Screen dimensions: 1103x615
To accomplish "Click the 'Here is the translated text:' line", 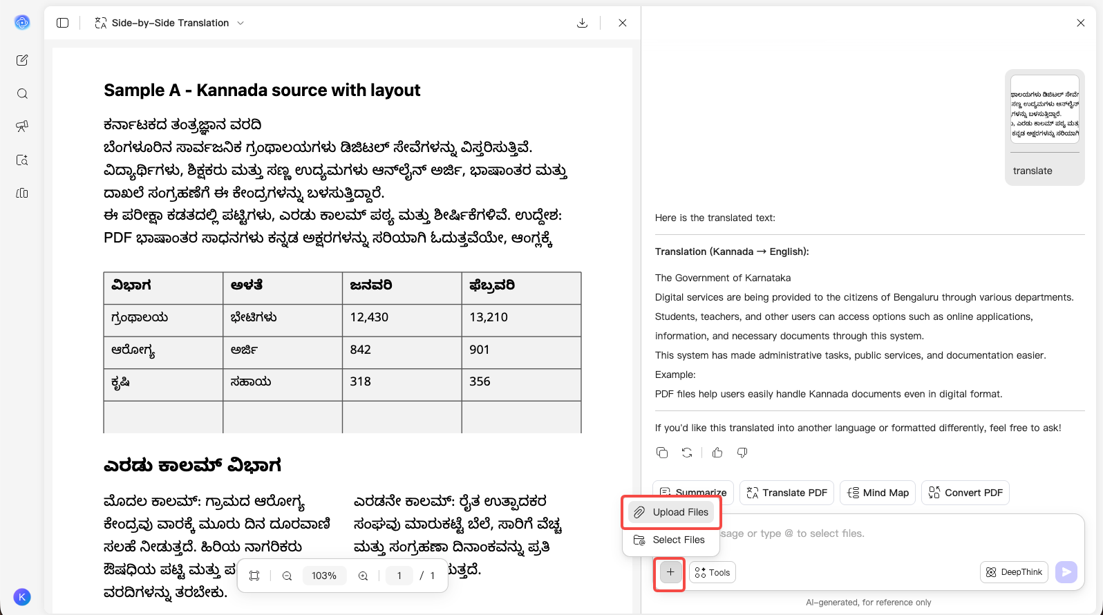I will 715,218.
